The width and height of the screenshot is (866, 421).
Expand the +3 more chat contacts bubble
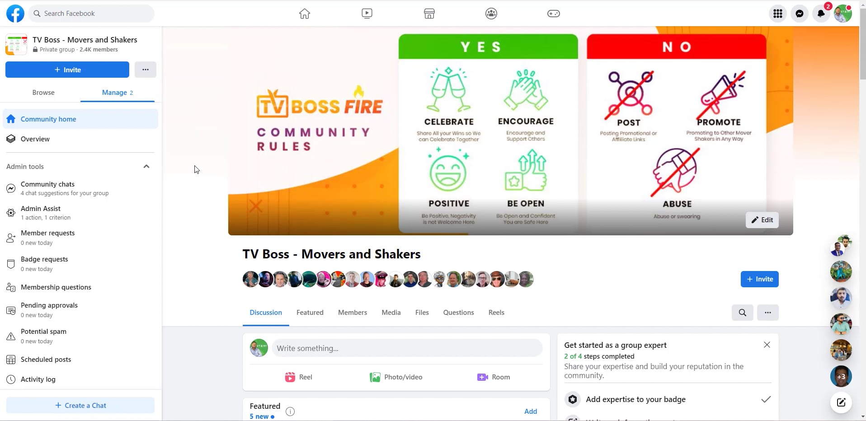coord(841,376)
